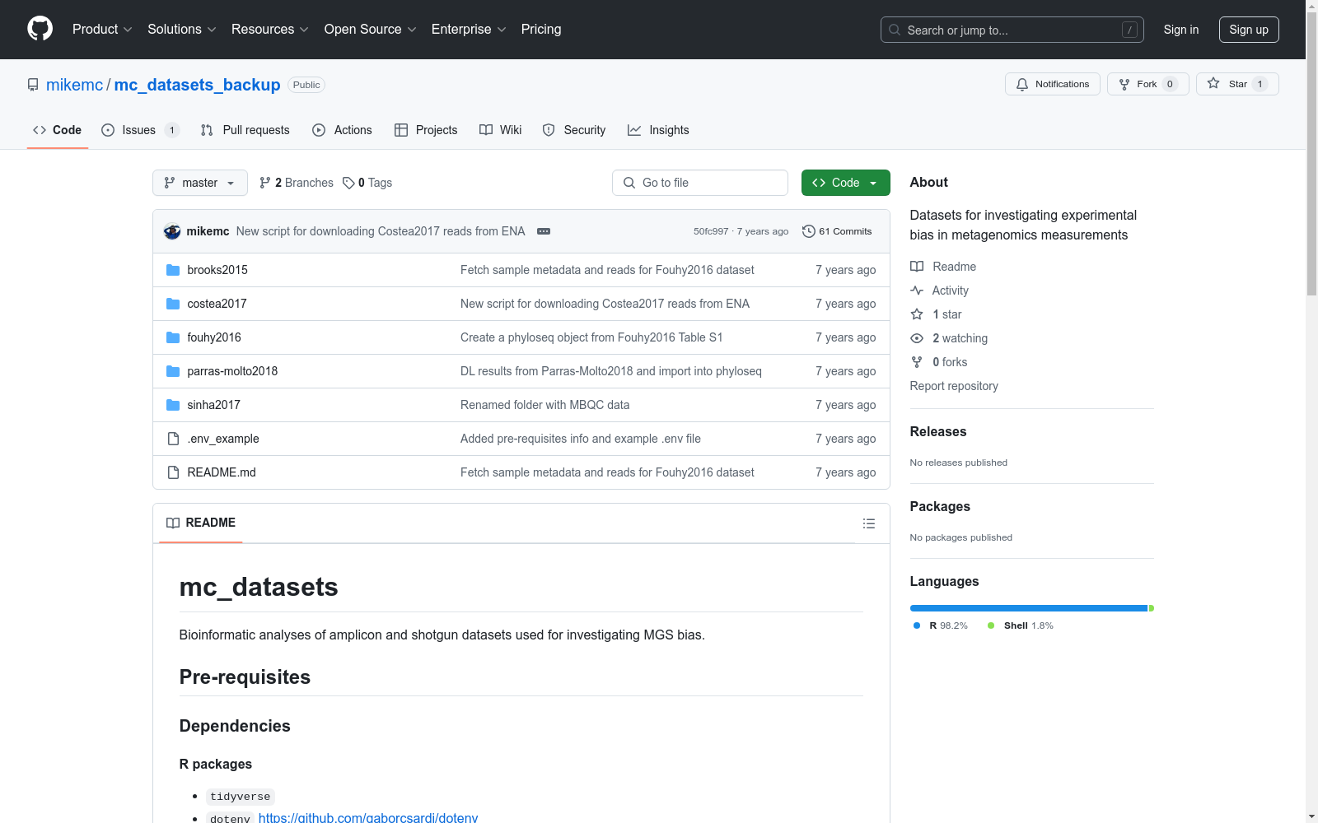1318x823 pixels.
Task: Expand the Solutions menu
Action: click(x=182, y=29)
